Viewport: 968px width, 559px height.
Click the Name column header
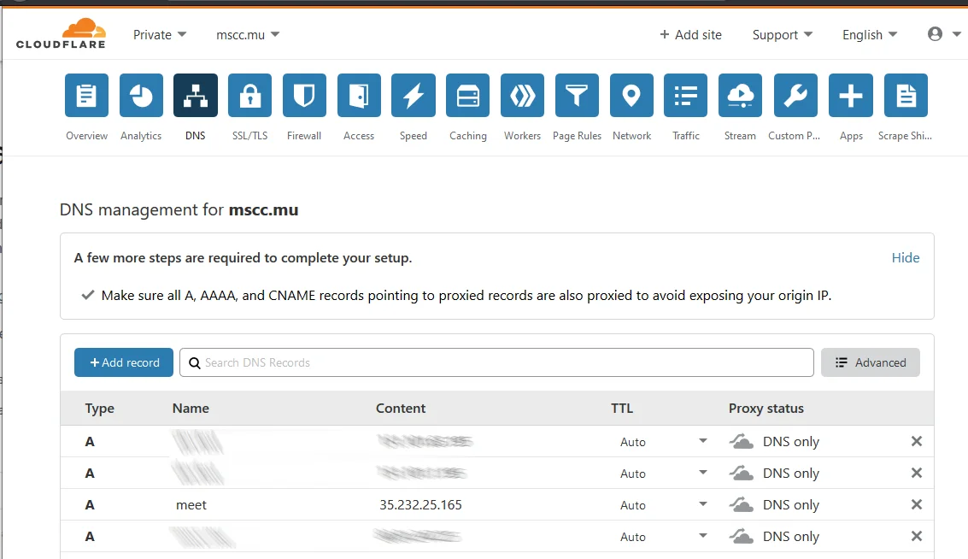pyautogui.click(x=191, y=409)
